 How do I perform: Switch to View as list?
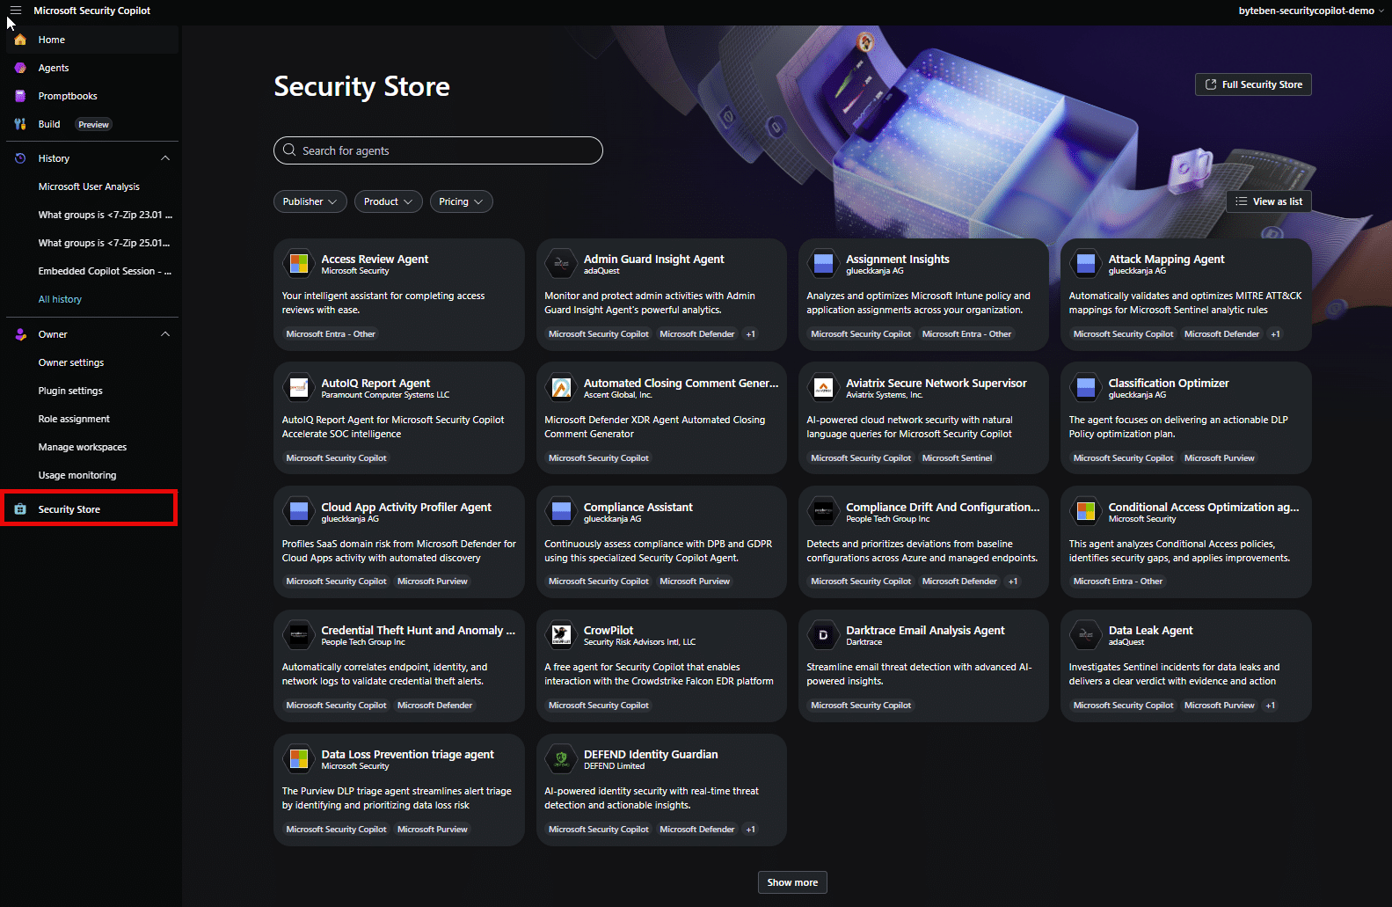point(1268,201)
